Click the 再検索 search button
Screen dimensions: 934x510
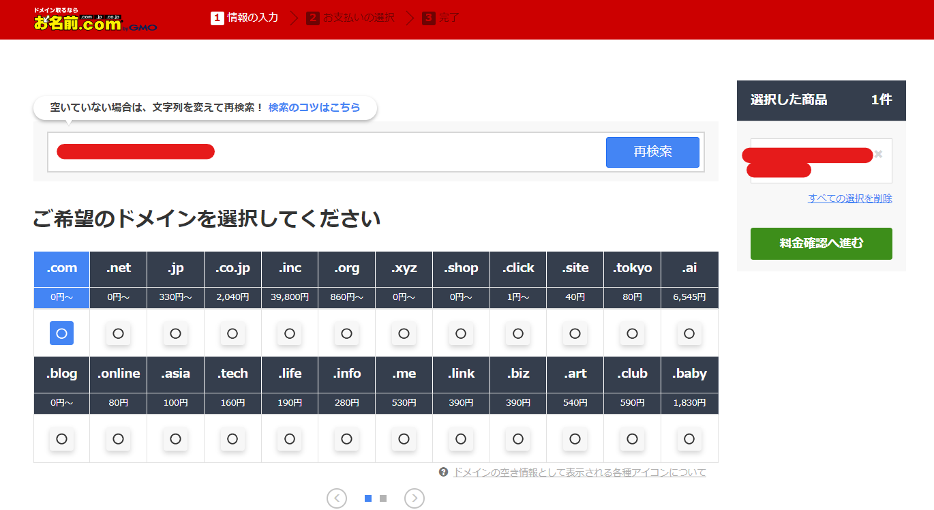tap(652, 152)
